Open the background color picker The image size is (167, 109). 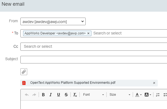(x=148, y=95)
